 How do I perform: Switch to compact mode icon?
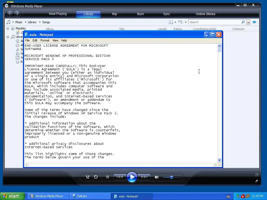257,181
